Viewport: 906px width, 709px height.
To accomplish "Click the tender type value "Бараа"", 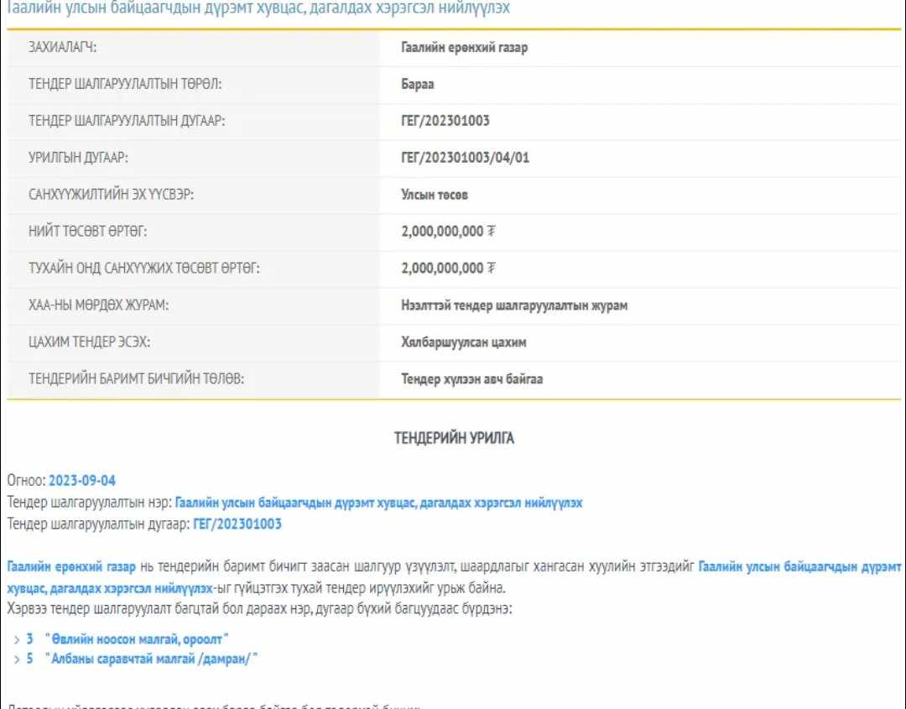I will (x=418, y=85).
